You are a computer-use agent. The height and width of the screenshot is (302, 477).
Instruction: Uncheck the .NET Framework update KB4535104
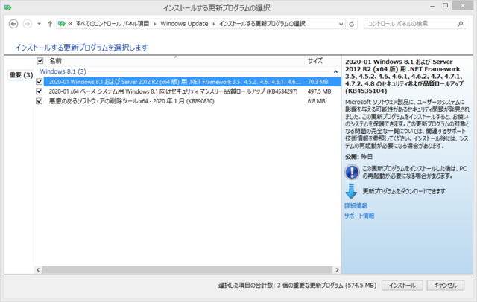point(39,82)
